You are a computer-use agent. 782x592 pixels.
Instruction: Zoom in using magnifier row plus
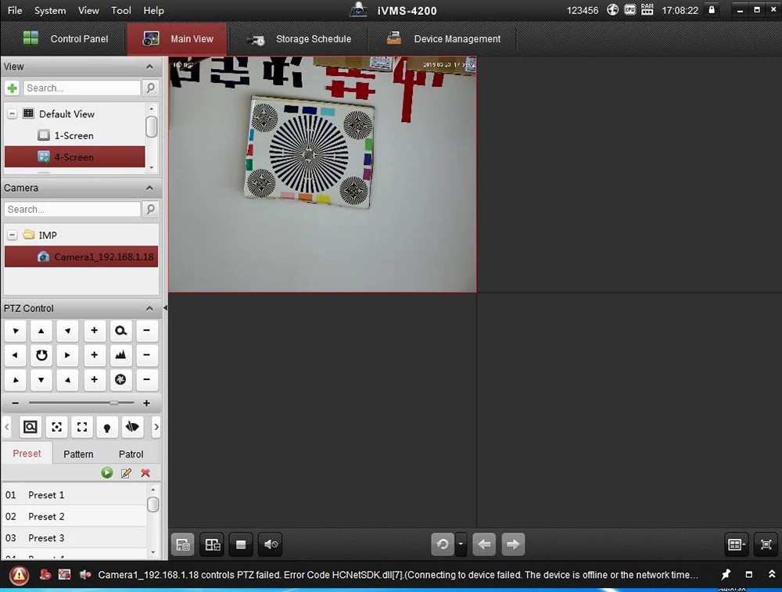95,331
